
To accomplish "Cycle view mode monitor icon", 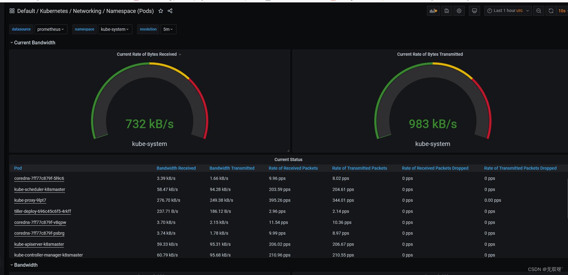I will point(475,11).
